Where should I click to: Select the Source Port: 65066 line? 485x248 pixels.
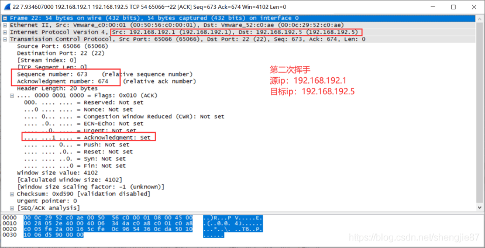point(54,46)
